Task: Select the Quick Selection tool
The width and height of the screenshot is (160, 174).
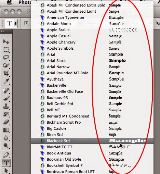Action: tap(6, 65)
